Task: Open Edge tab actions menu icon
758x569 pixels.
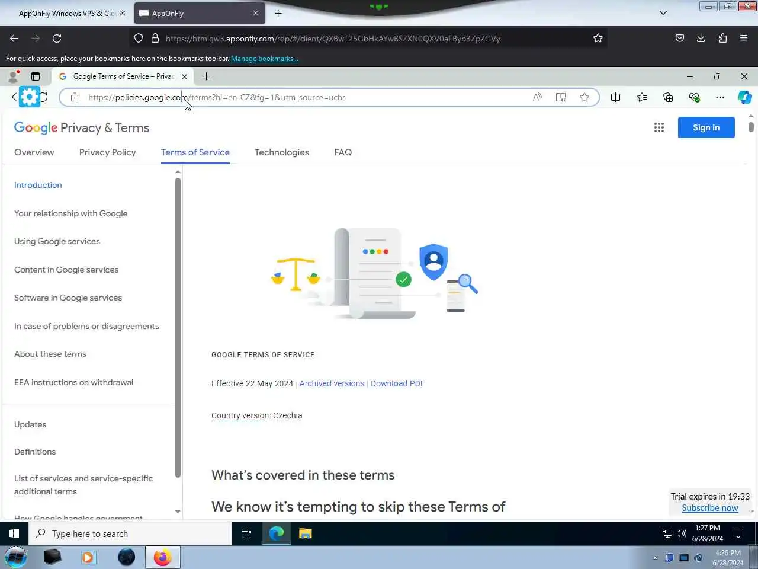Action: point(36,76)
